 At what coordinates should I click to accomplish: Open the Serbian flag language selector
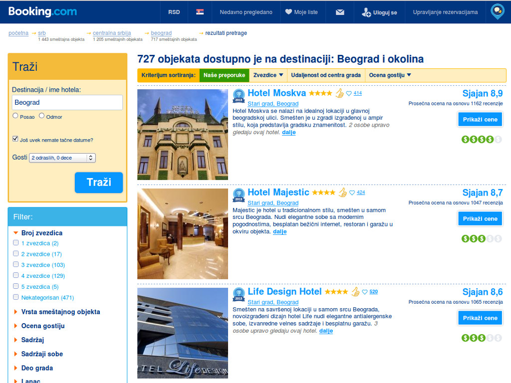200,12
